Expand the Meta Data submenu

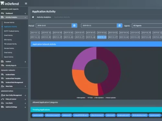(25, 86)
